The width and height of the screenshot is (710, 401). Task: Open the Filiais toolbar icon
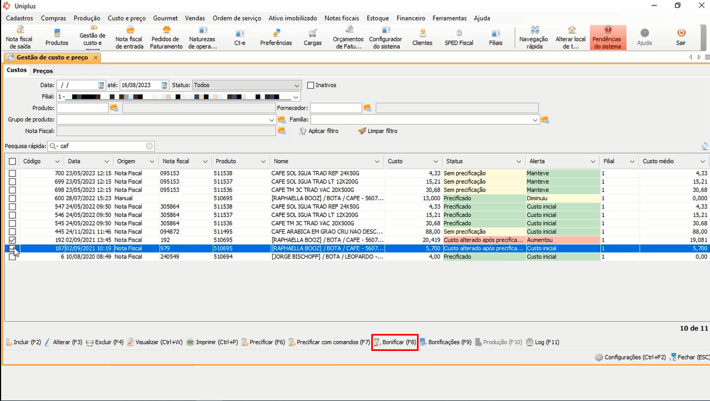click(496, 37)
